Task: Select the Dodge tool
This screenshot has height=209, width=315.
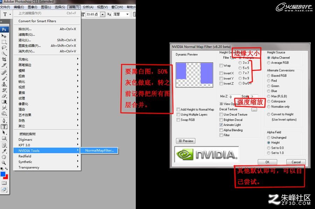Action: [x=4, y=113]
